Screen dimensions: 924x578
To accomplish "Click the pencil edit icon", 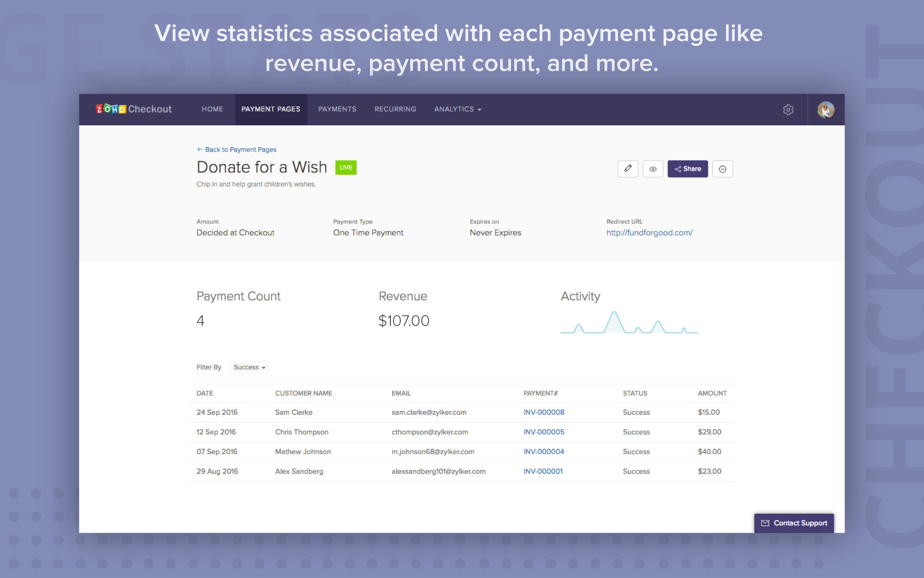I will click(628, 169).
